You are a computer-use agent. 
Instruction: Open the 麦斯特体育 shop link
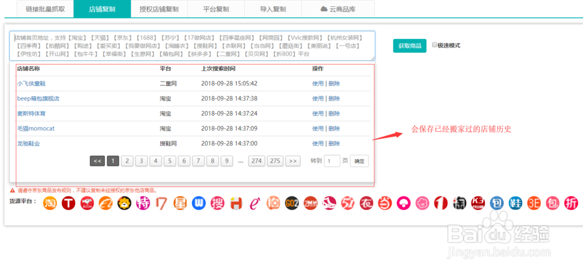pos(31,113)
